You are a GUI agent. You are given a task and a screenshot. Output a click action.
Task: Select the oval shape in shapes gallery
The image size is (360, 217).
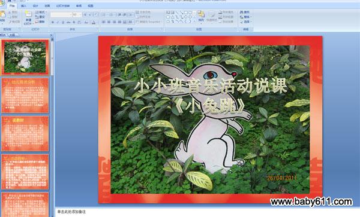190,13
